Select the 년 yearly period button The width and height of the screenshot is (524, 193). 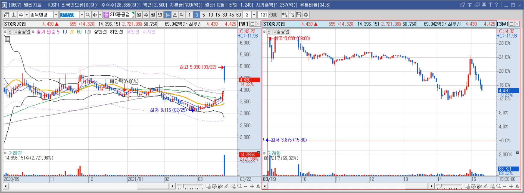click(x=160, y=15)
